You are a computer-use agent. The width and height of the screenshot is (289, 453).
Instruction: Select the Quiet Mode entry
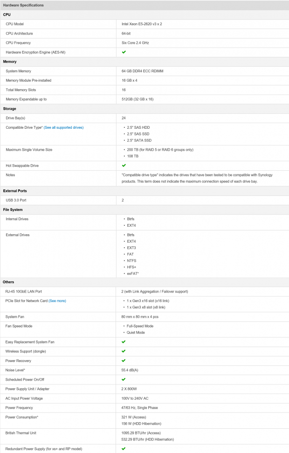tap(136, 333)
